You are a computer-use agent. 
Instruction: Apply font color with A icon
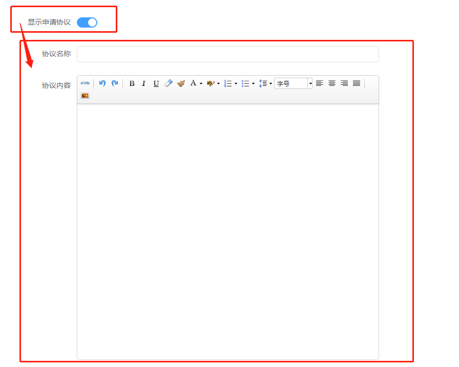193,83
